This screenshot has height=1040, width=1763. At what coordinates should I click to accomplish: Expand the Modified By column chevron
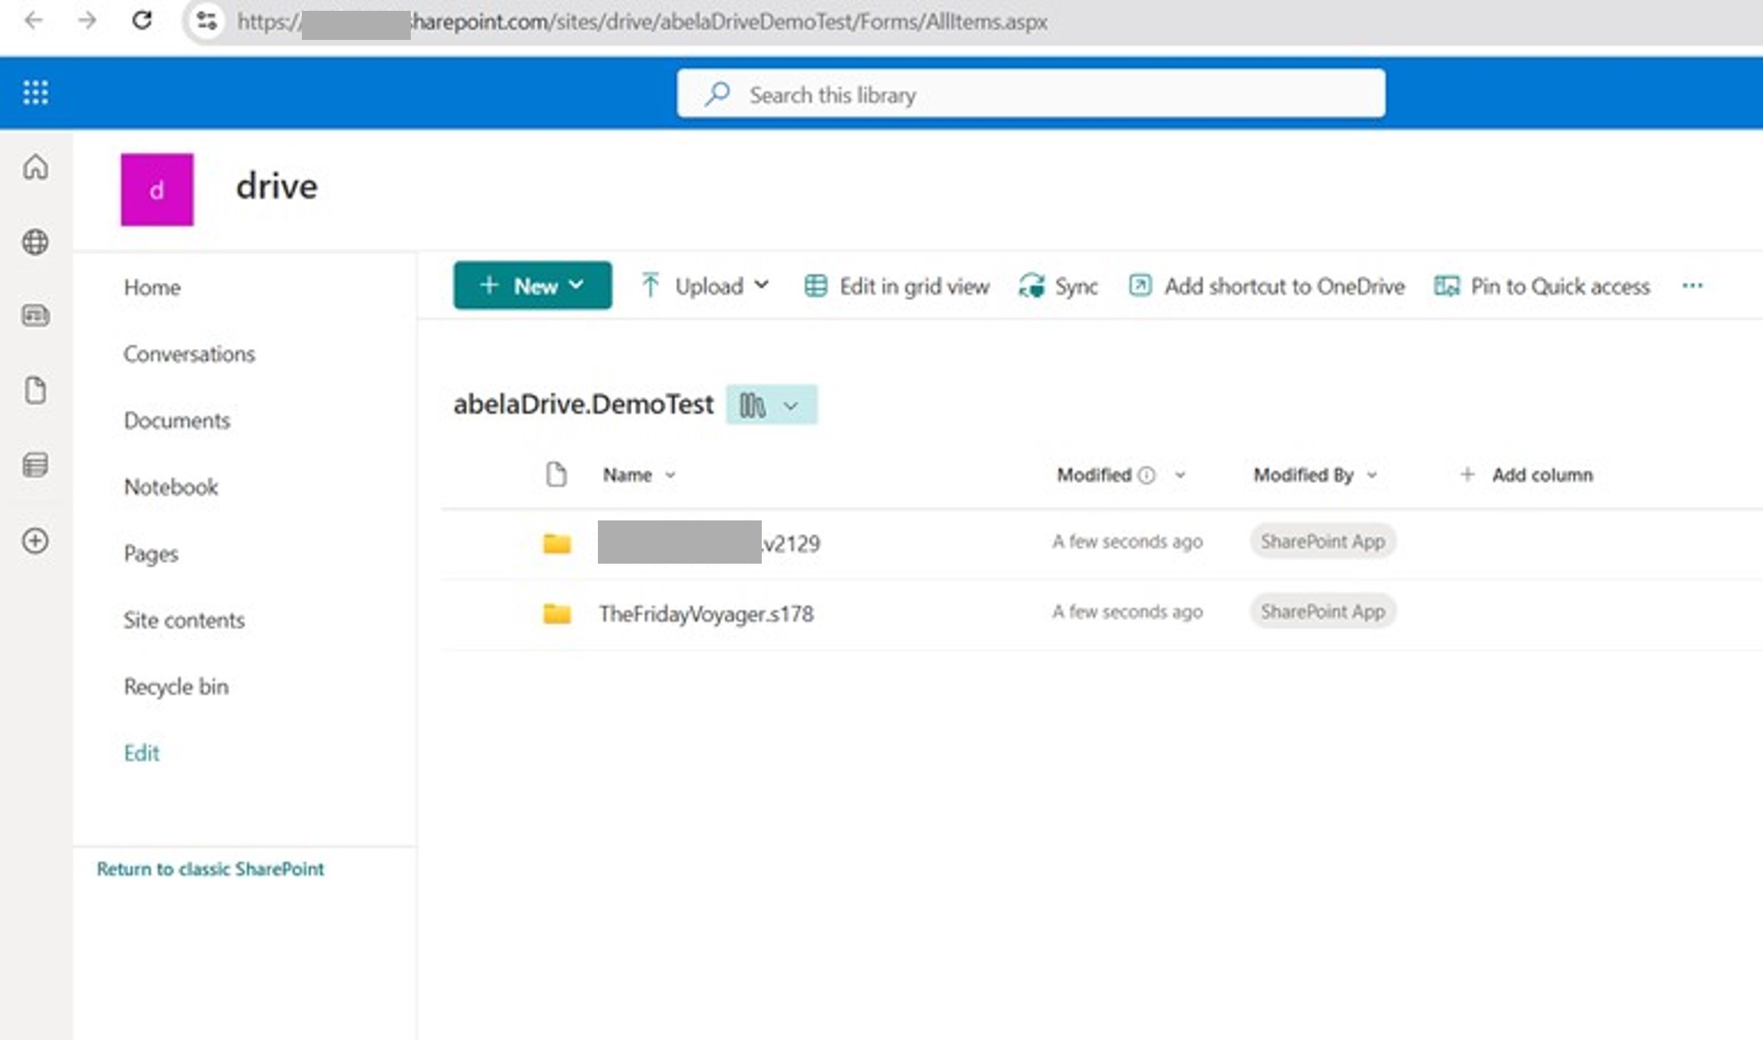pyautogui.click(x=1372, y=476)
